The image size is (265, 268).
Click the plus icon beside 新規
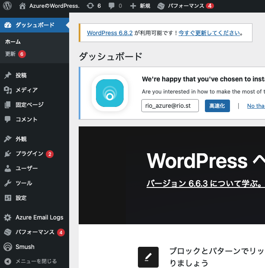(x=133, y=6)
